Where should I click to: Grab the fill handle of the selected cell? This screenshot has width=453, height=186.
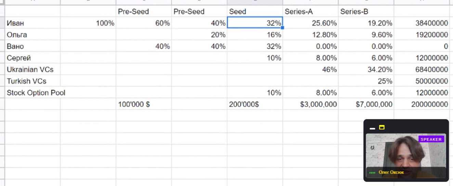pos(283,28)
